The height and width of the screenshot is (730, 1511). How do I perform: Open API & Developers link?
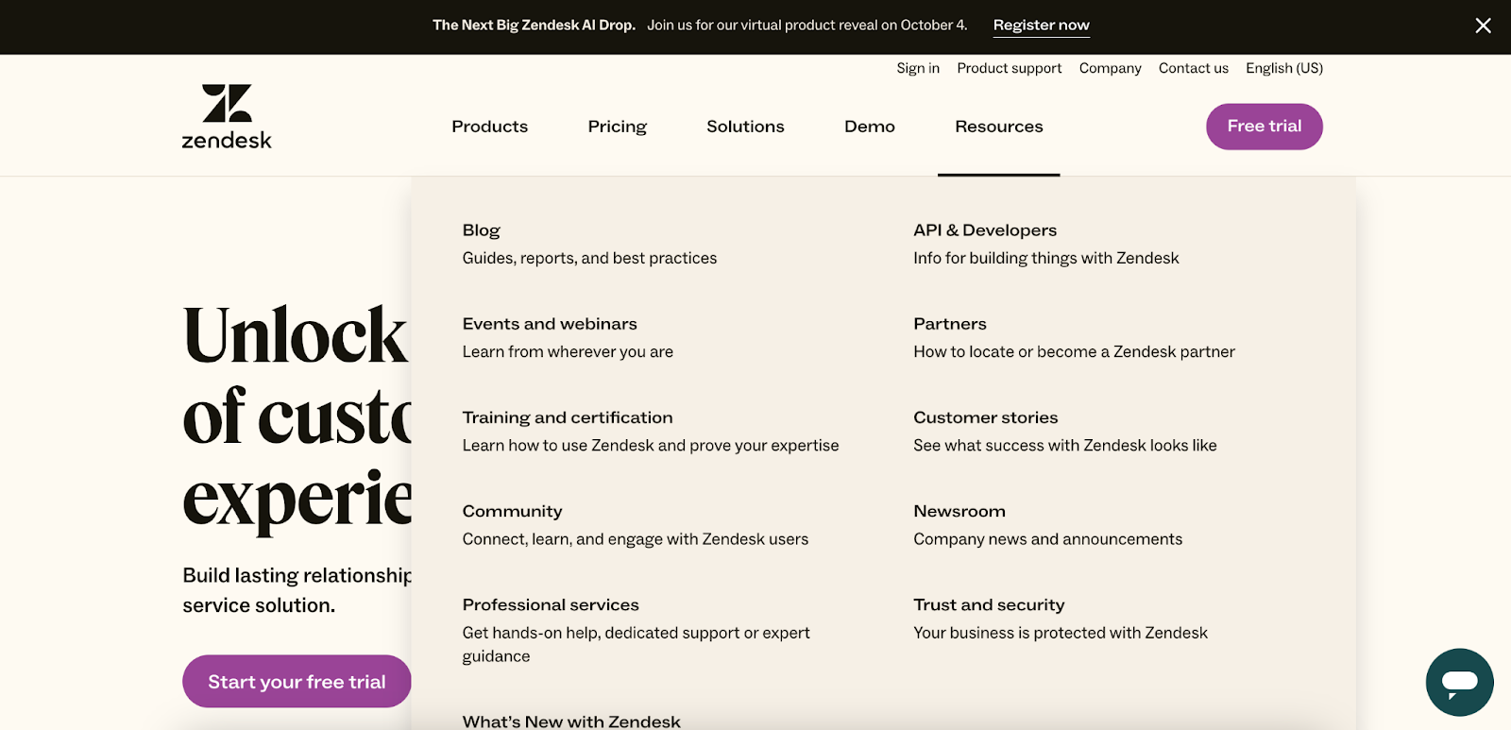tap(985, 230)
